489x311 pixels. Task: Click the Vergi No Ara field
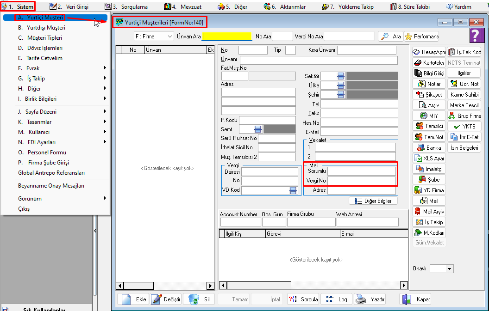tap(349, 37)
